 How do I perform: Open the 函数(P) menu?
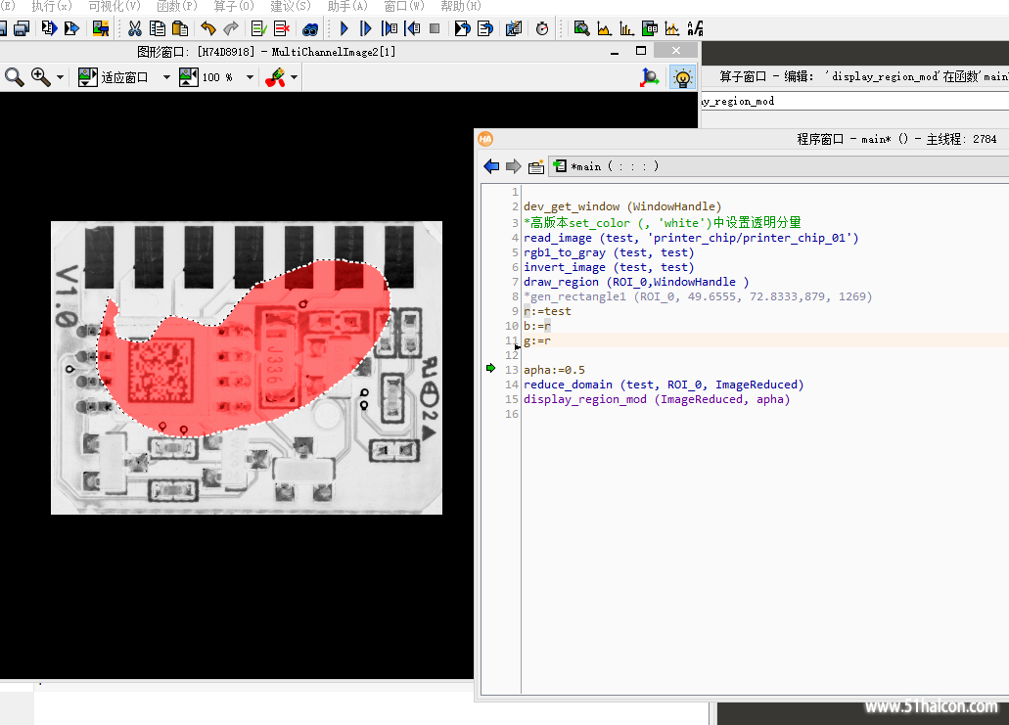click(177, 7)
